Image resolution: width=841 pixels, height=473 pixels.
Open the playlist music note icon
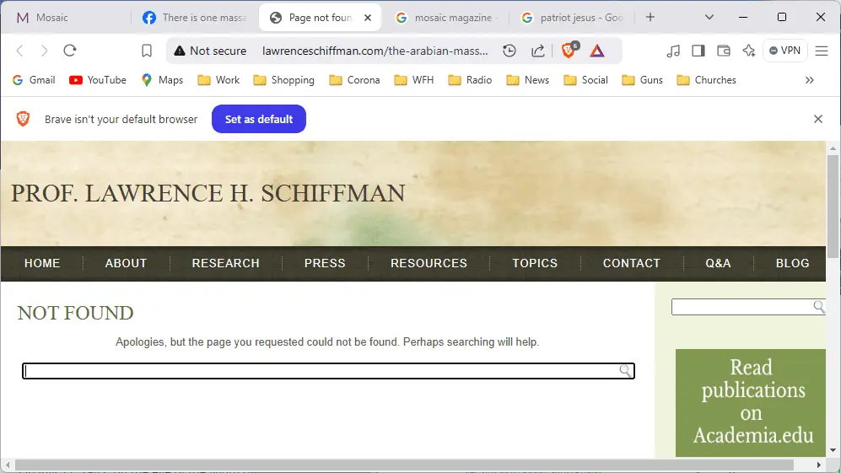(672, 51)
